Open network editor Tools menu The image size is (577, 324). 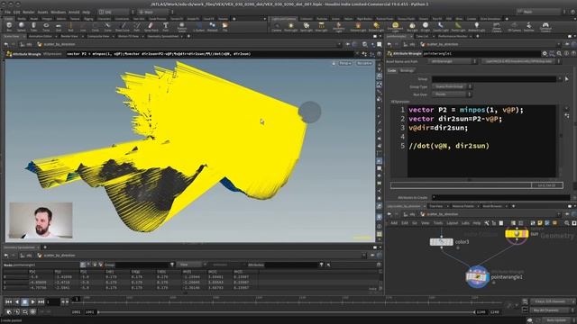(x=438, y=223)
